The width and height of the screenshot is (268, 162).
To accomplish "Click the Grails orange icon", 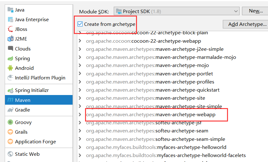I will (x=10, y=132).
